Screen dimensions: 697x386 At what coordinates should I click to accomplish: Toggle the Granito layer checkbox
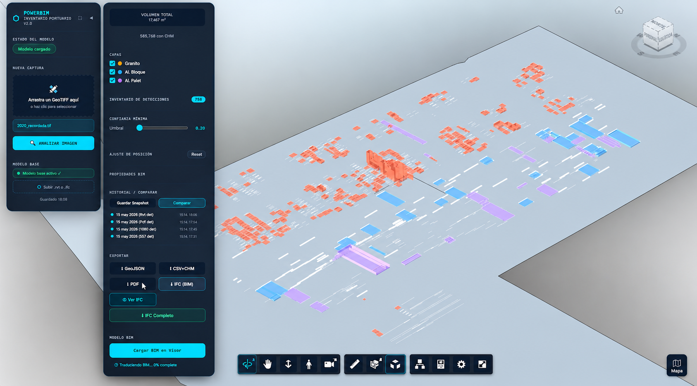[x=112, y=63]
